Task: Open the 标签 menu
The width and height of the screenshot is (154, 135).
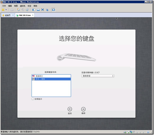Action: click(x=29, y=6)
